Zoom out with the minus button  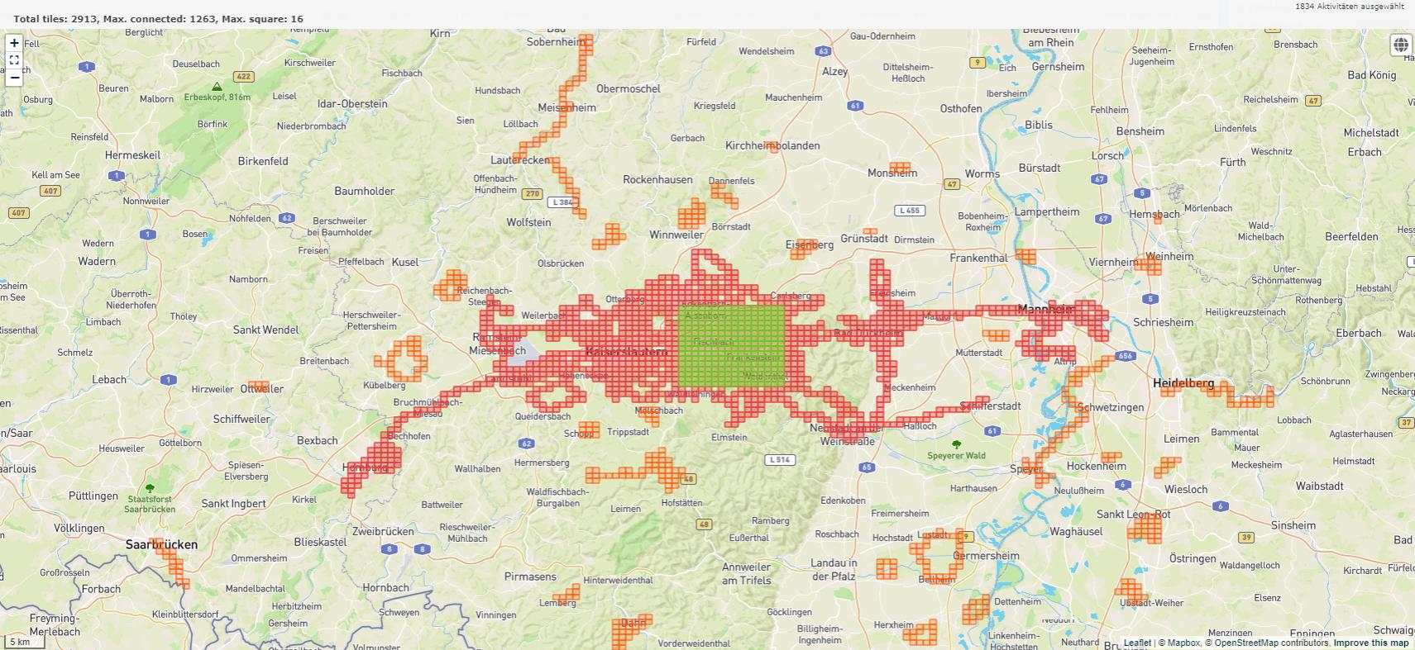[14, 78]
